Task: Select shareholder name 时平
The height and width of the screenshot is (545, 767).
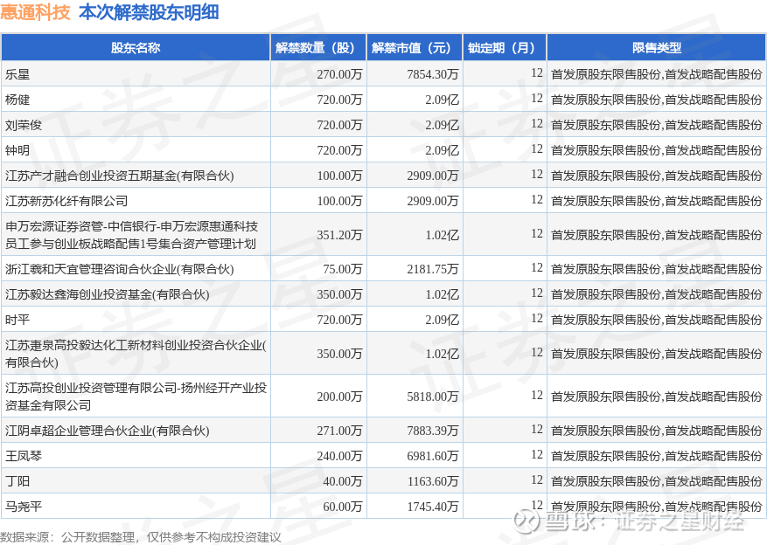Action: click(x=17, y=320)
